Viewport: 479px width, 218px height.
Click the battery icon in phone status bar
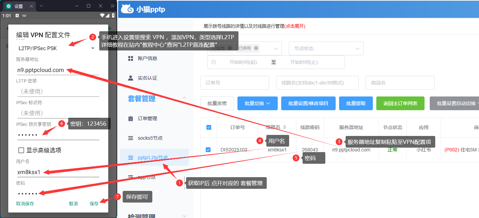[x=113, y=16]
